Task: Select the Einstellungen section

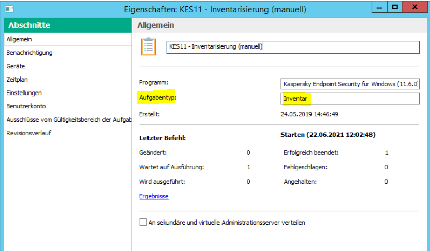Action: click(24, 93)
